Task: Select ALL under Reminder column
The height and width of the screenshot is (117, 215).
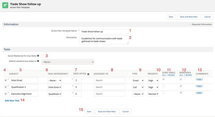Action: (x=181, y=75)
